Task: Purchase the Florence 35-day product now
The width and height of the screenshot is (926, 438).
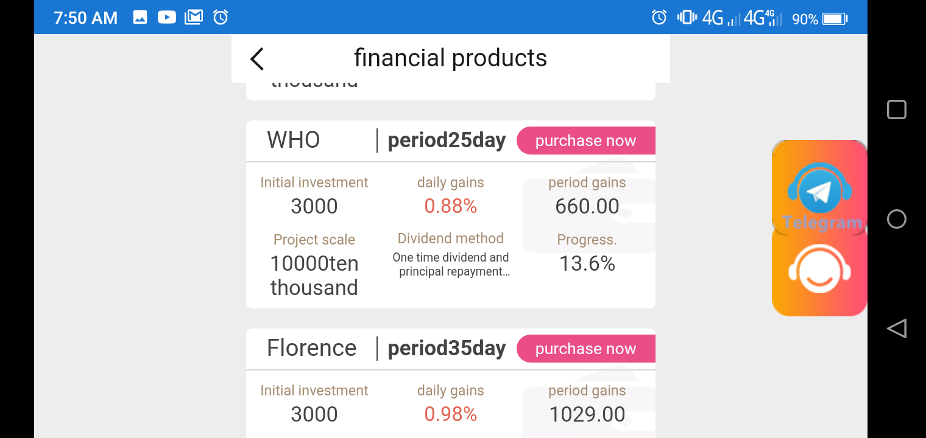Action: pyautogui.click(x=585, y=349)
